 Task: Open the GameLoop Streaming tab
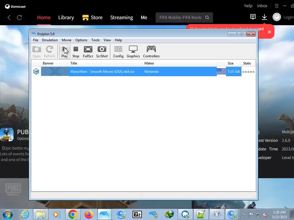(121, 17)
